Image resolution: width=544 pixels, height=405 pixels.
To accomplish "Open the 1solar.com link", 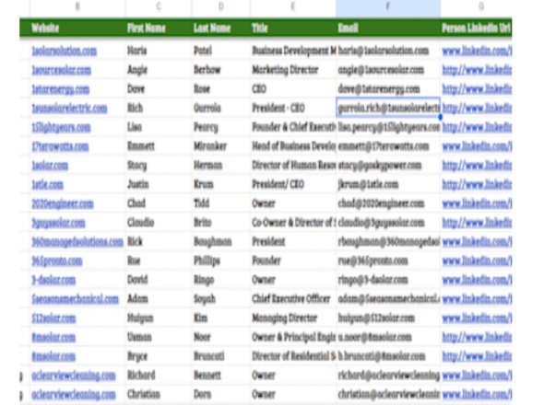I will (x=50, y=166).
